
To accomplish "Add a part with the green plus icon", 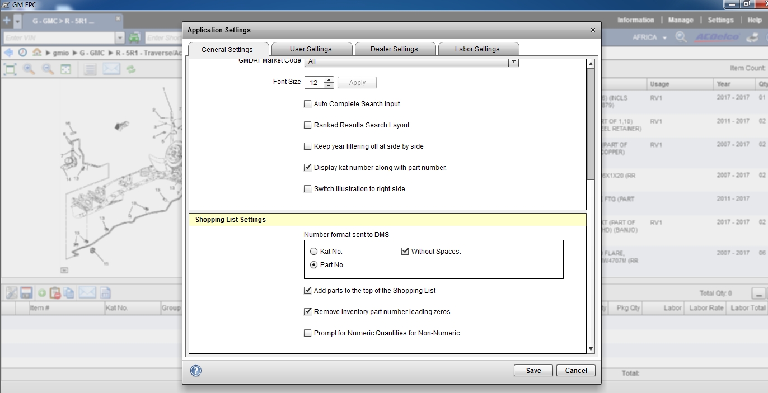I will [42, 293].
